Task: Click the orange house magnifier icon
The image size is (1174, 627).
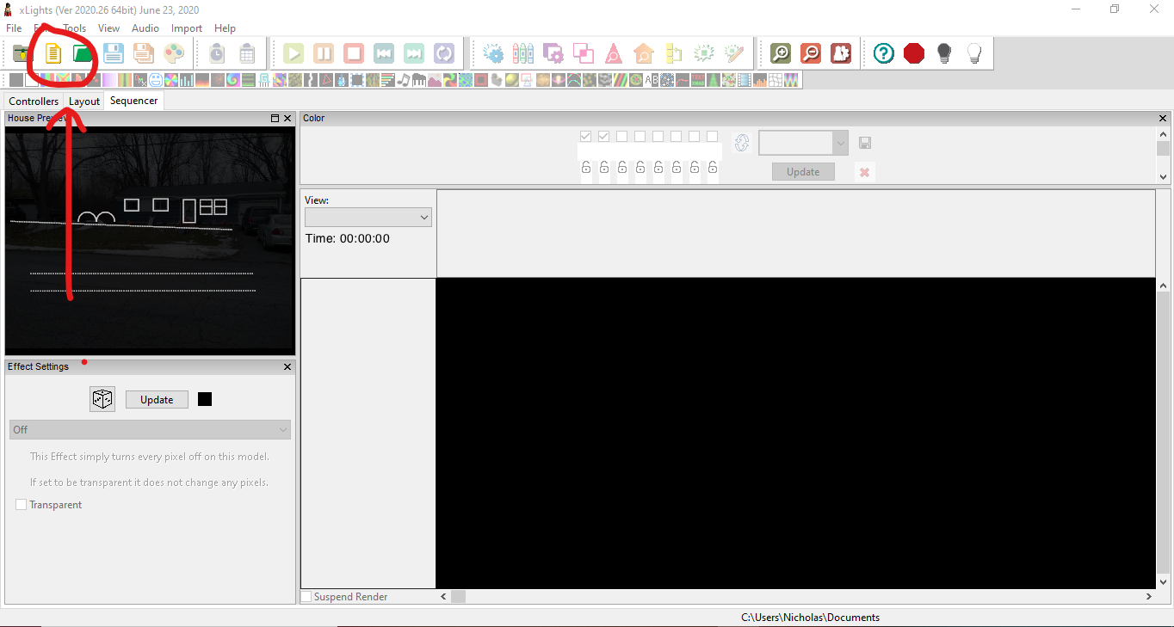Action: tap(644, 53)
